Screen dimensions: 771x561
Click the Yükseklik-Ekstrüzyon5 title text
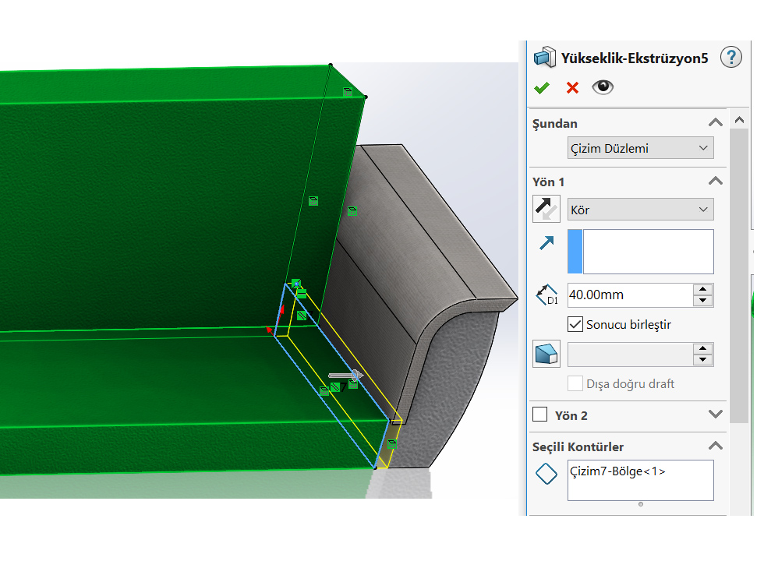635,58
